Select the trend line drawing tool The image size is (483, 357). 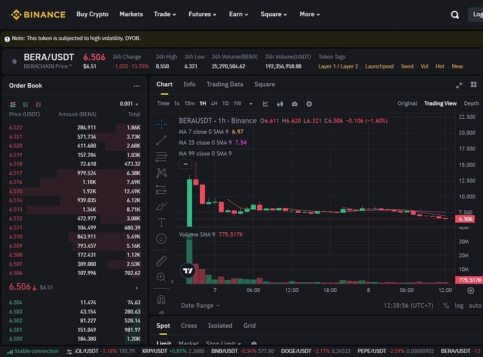[x=161, y=141]
